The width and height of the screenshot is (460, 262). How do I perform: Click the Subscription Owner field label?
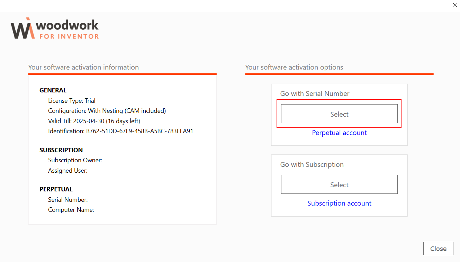click(x=75, y=160)
